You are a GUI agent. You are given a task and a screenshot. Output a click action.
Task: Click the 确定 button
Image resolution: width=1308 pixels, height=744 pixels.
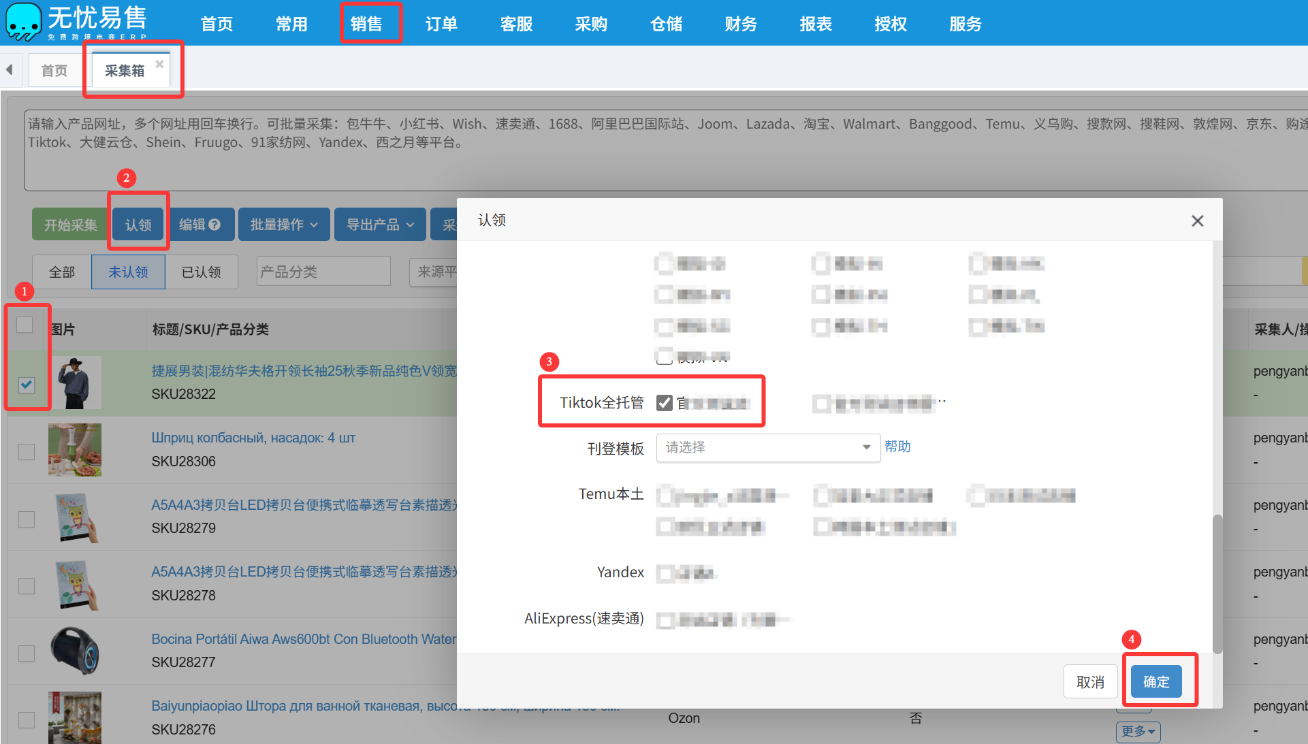1155,681
